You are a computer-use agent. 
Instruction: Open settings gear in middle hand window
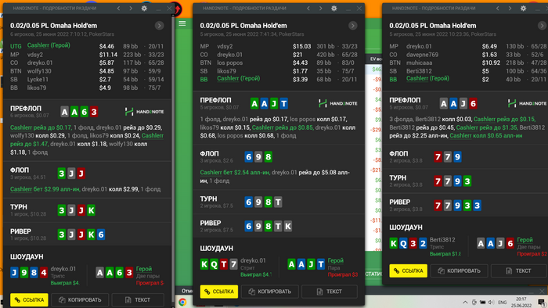tap(333, 8)
